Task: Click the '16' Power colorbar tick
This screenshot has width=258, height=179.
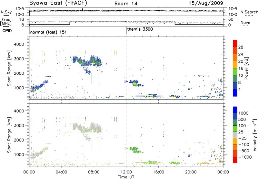Action: click(241, 68)
